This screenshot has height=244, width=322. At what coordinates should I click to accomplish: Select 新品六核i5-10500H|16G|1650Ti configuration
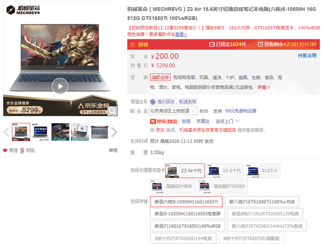(186, 202)
